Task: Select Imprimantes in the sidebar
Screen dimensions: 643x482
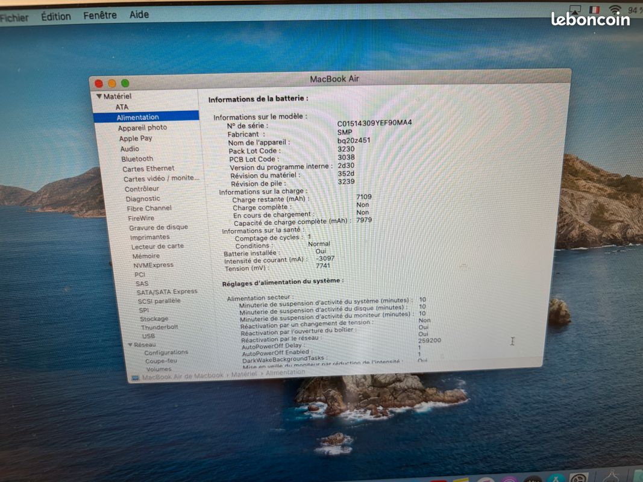Action: click(149, 237)
